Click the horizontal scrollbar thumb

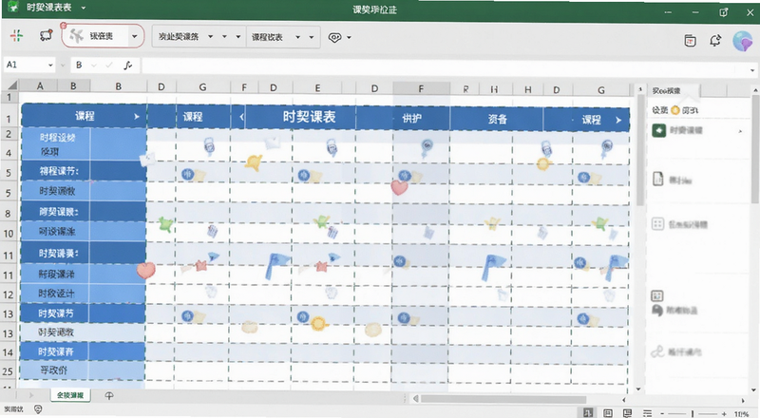[504, 399]
